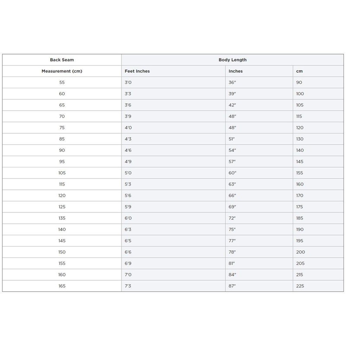This screenshot has width=346, height=346.
Task: Click the Feet Inches column subheader
Action: pos(137,71)
